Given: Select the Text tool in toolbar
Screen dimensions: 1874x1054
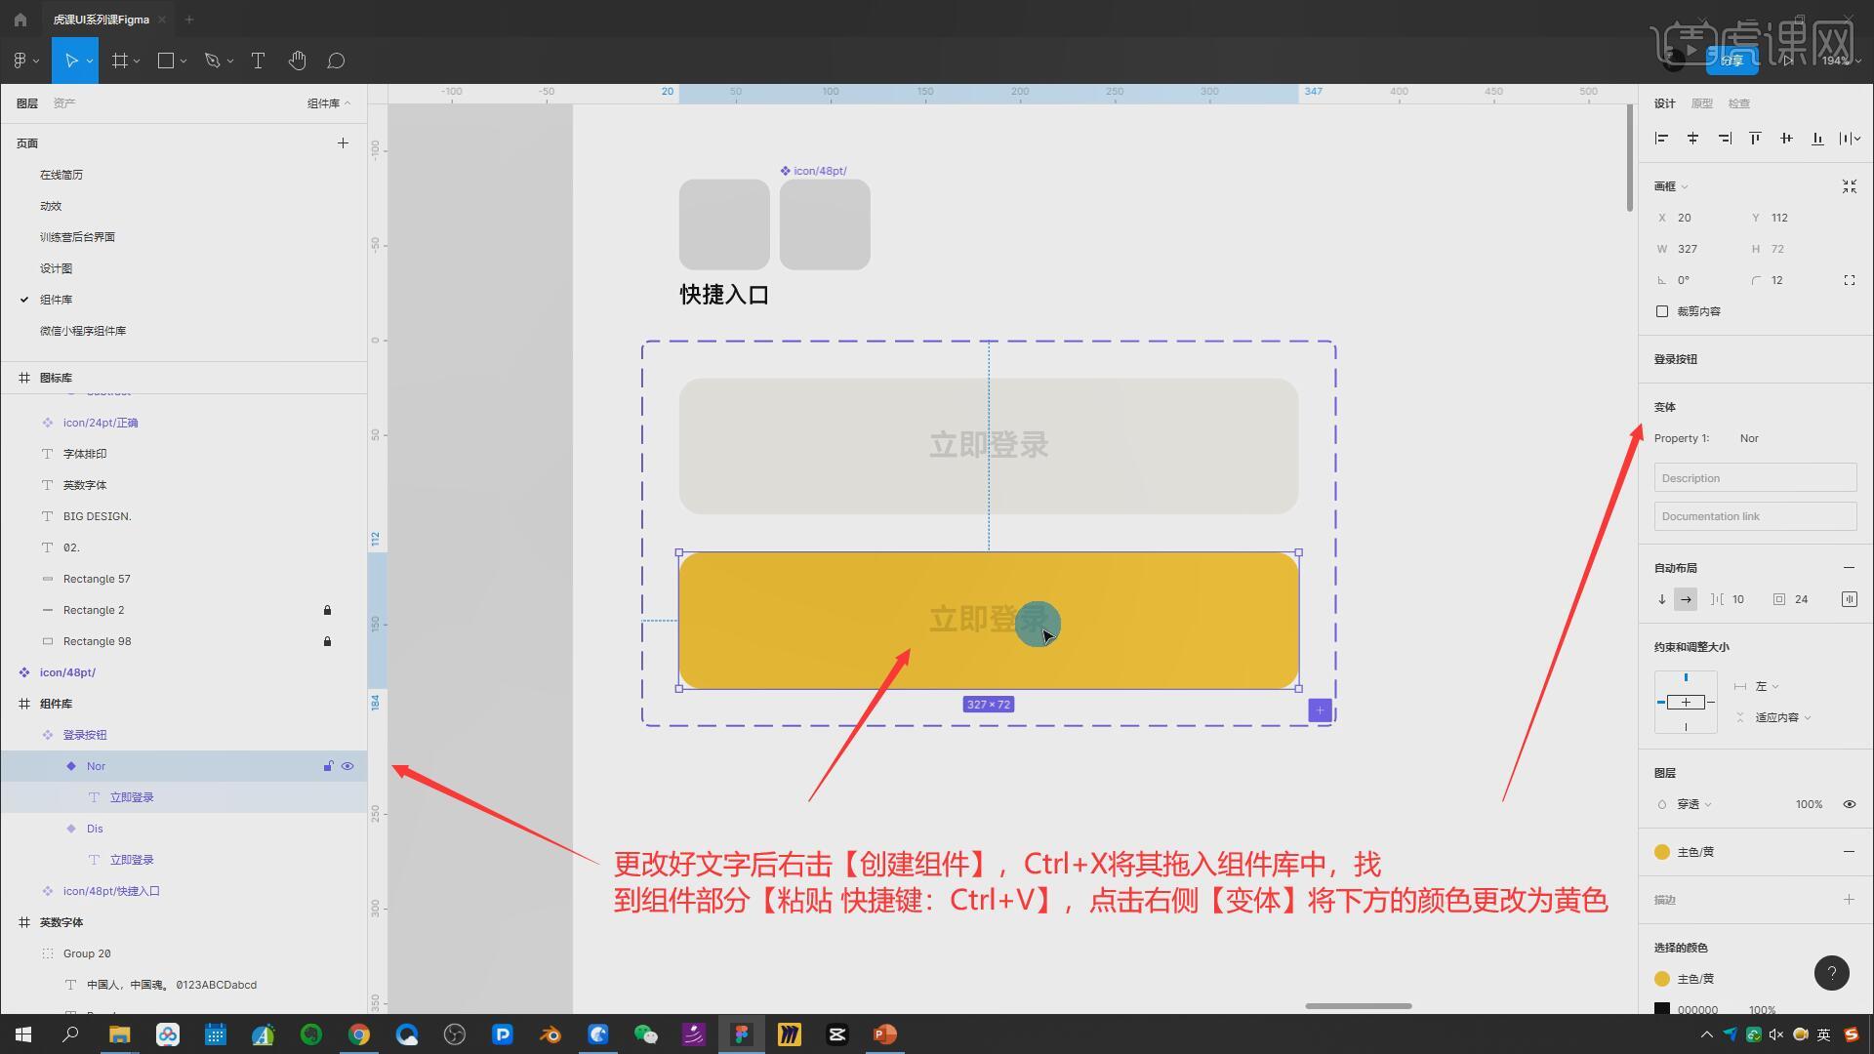Looking at the screenshot, I should tap(258, 61).
